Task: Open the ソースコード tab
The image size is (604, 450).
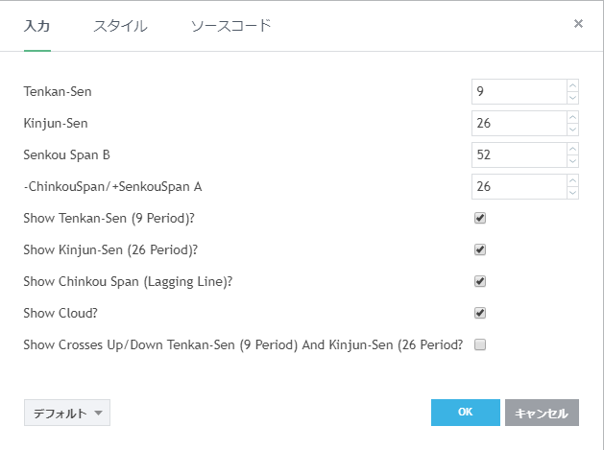Action: [231, 26]
